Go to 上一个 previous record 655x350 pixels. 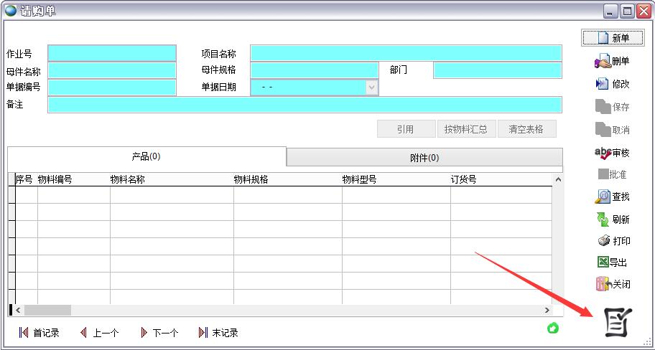pyautogui.click(x=99, y=333)
